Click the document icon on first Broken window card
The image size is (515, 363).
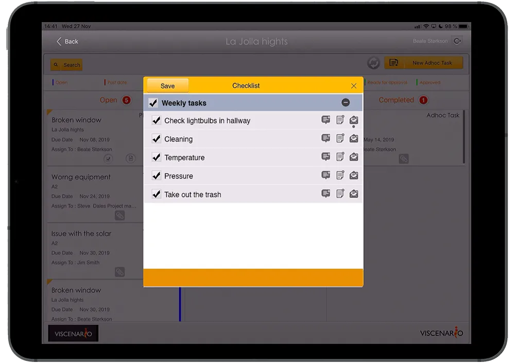[131, 159]
